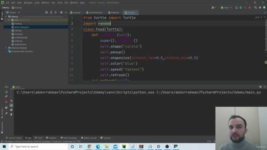Image resolution: width=267 pixels, height=150 pixels.
Task: Open the TODO tool window
Action: coord(38,138)
